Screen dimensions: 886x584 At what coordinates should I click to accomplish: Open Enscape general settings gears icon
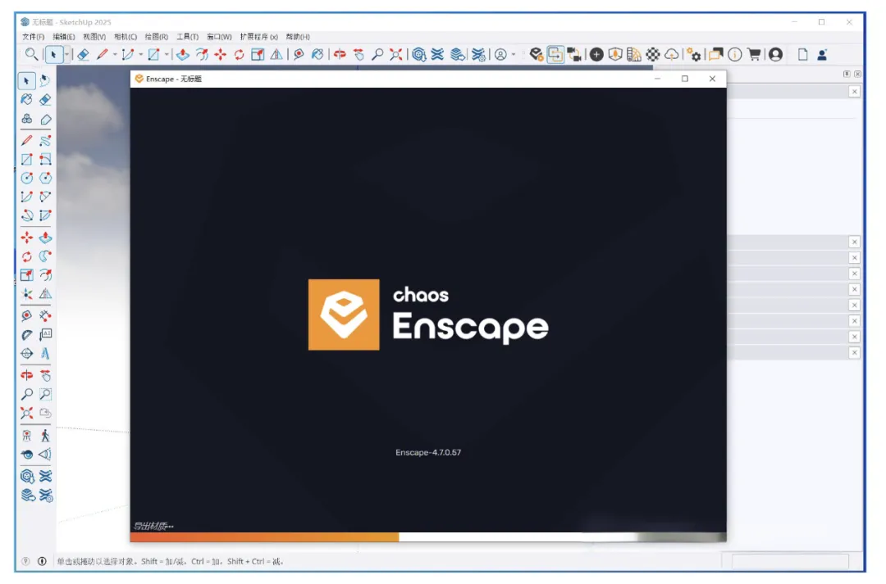(694, 54)
